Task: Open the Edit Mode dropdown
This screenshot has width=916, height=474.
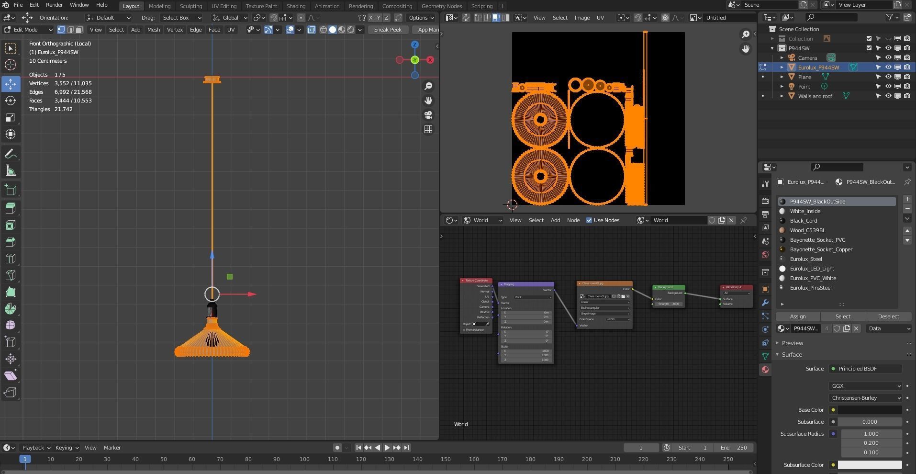Action: click(28, 30)
